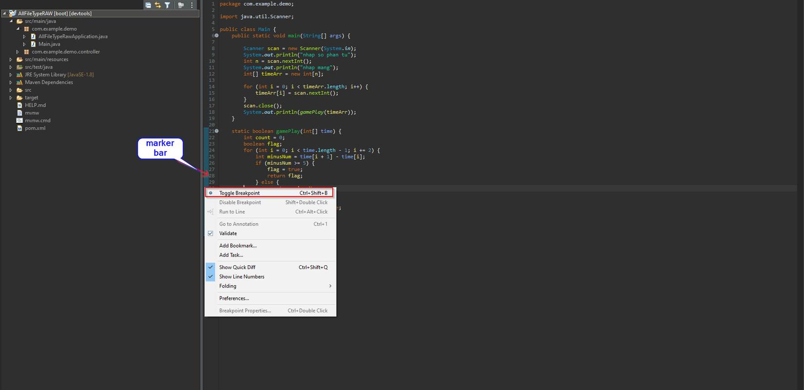
Task: Collapse the com.example.demo package arrow
Action: (x=18, y=29)
